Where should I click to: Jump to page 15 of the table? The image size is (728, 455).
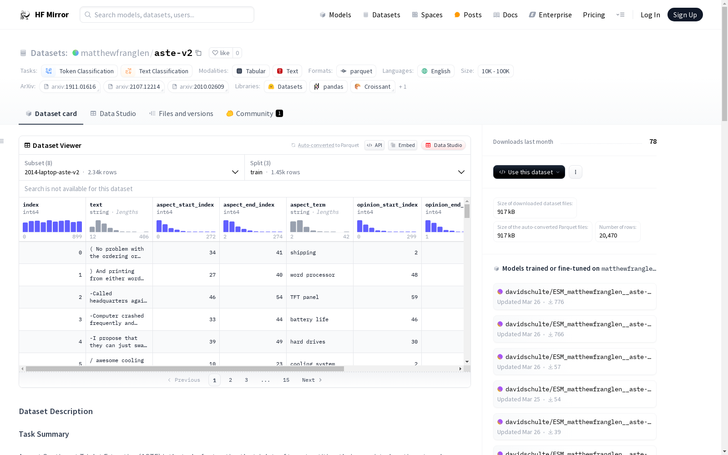pos(286,380)
